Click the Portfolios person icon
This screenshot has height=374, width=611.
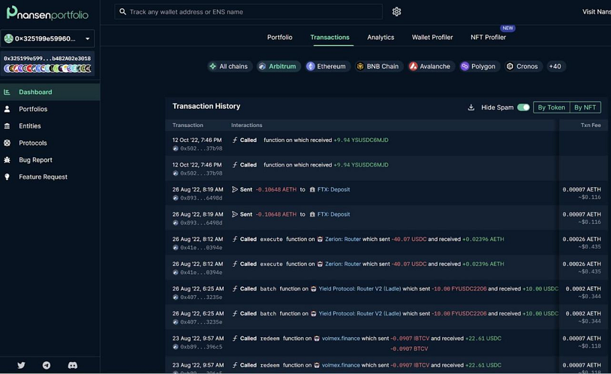[7, 109]
